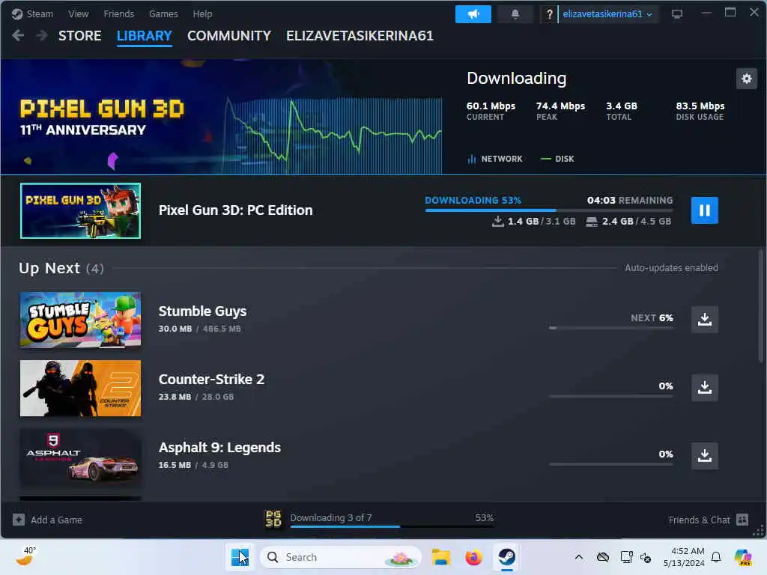Screen dimensions: 767x575
Task: Click the Stumble Guys title
Action: tap(202, 311)
